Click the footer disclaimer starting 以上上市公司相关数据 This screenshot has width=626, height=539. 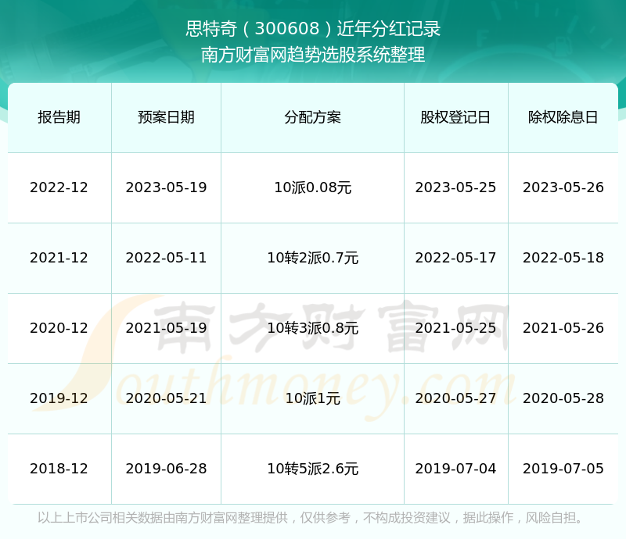click(x=310, y=518)
